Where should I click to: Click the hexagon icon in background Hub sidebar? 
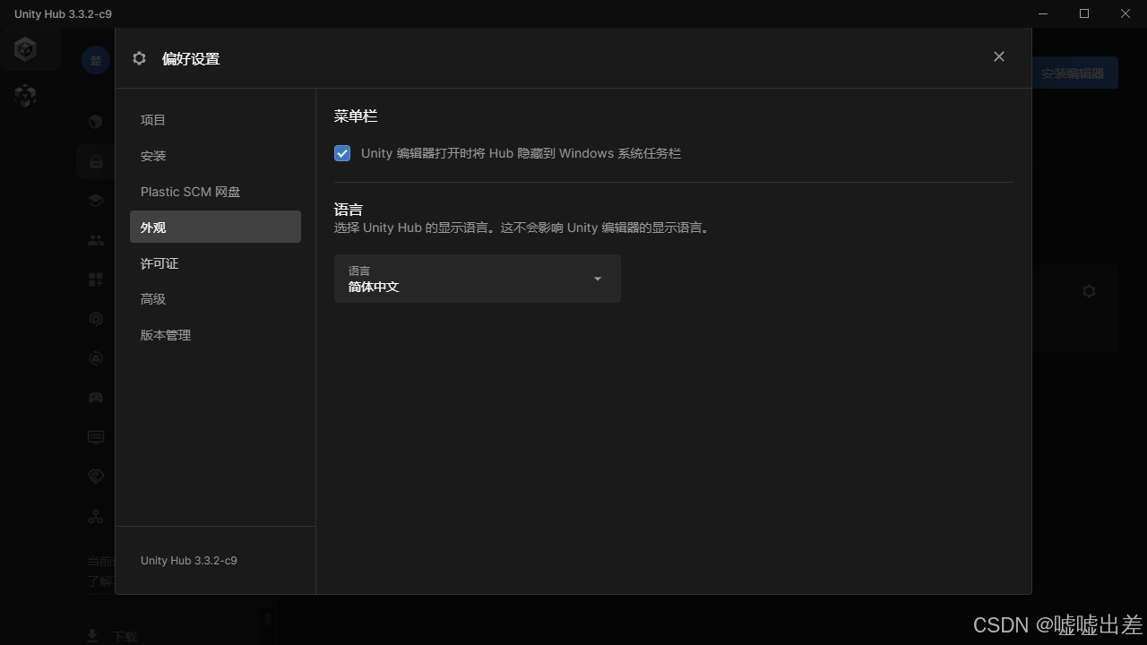click(96, 319)
